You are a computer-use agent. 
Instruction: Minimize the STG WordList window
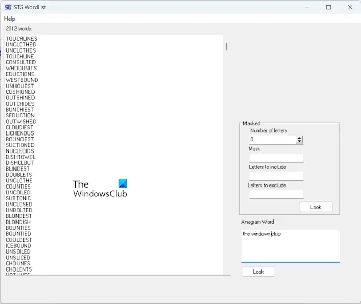coord(307,7)
